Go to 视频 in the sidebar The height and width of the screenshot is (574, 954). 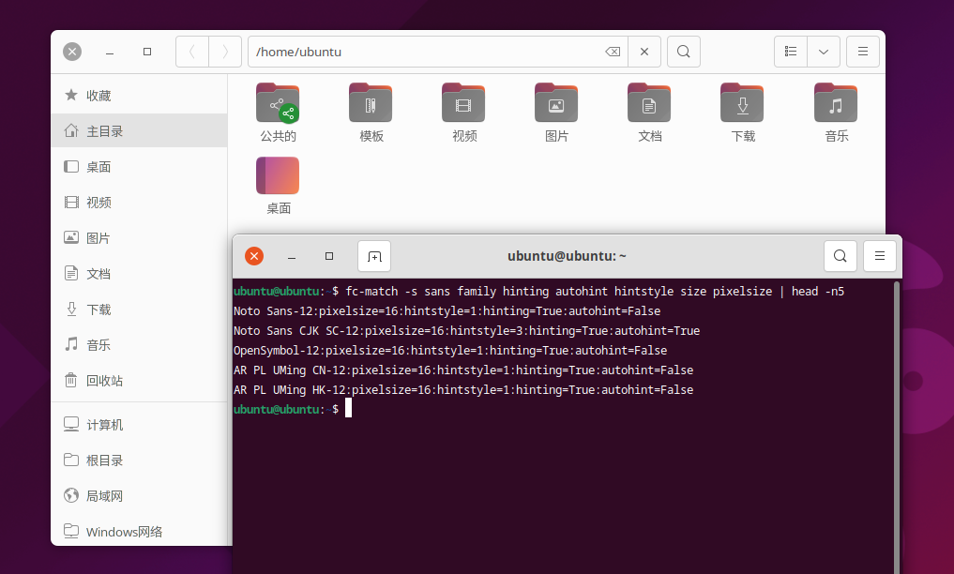[140, 202]
